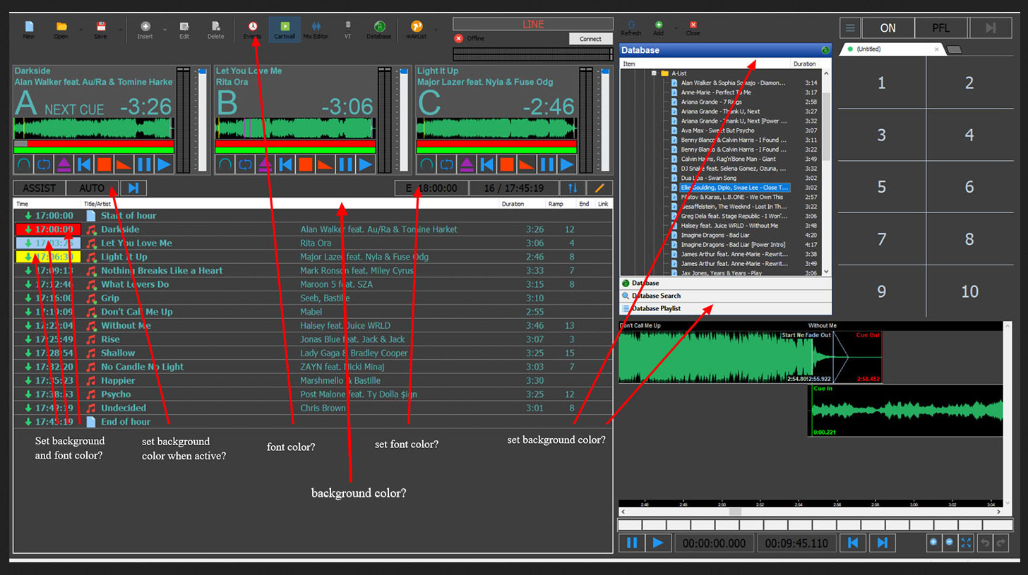Open the cartwall hamburger menu

(851, 28)
